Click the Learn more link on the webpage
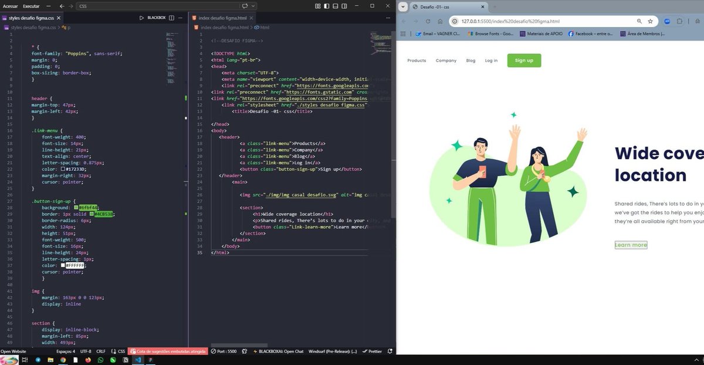 pyautogui.click(x=631, y=245)
